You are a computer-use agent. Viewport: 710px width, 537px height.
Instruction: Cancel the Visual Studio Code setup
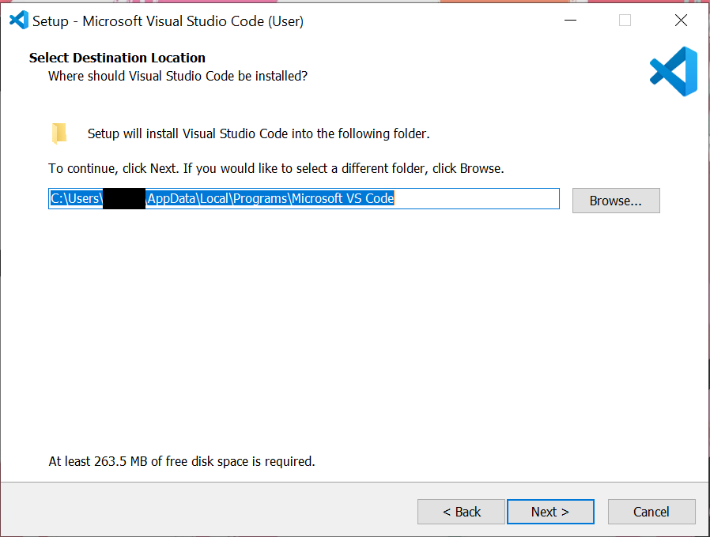[x=651, y=512]
